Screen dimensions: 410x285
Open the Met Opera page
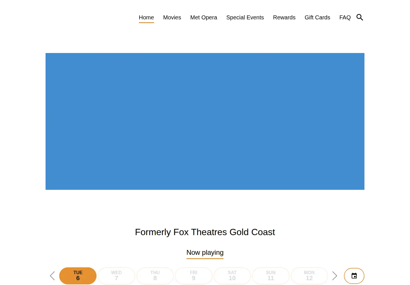(x=204, y=17)
